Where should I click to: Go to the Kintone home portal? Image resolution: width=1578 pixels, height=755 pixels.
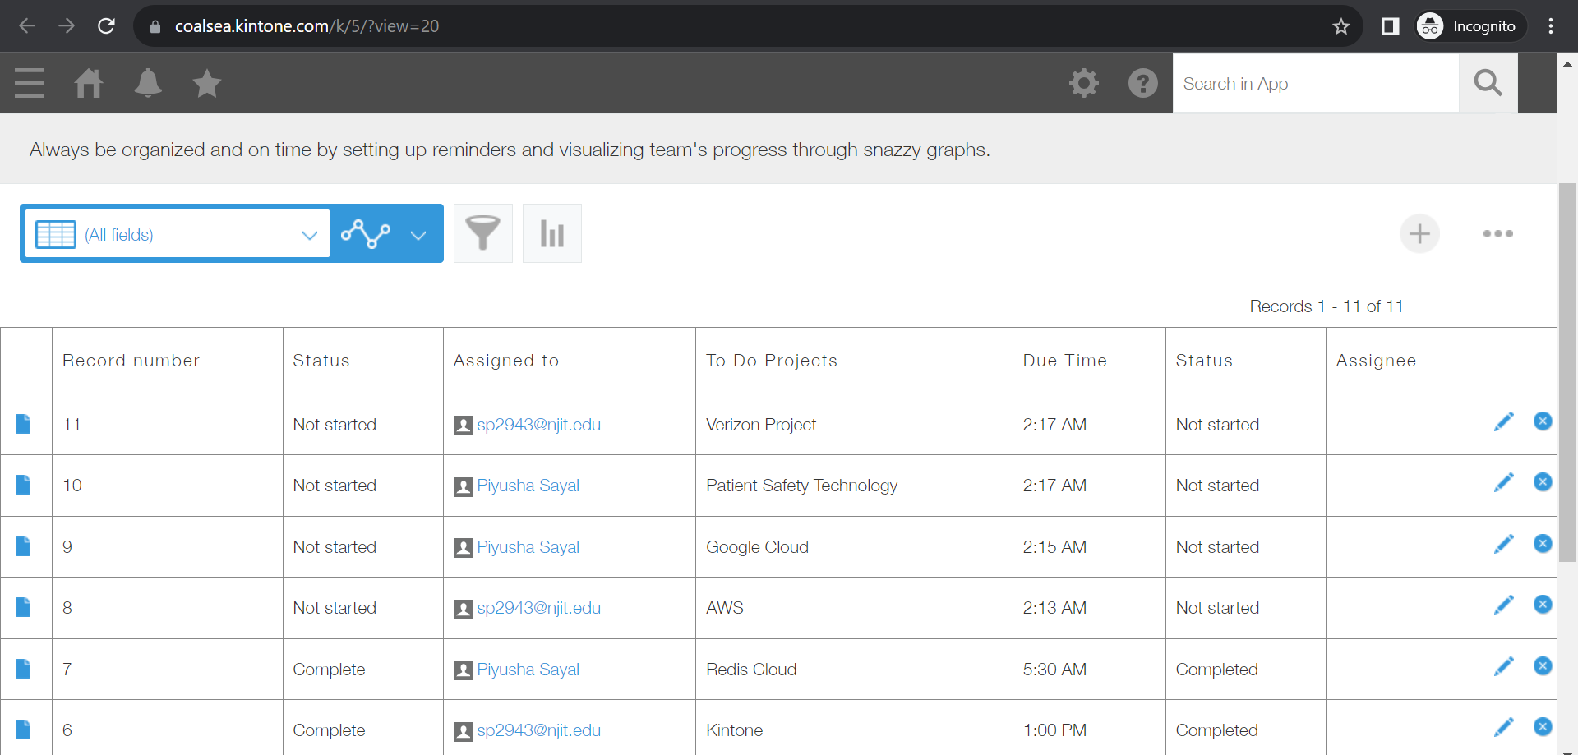89,83
